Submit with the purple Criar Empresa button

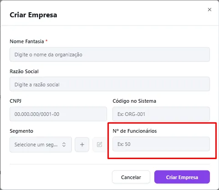(x=182, y=177)
